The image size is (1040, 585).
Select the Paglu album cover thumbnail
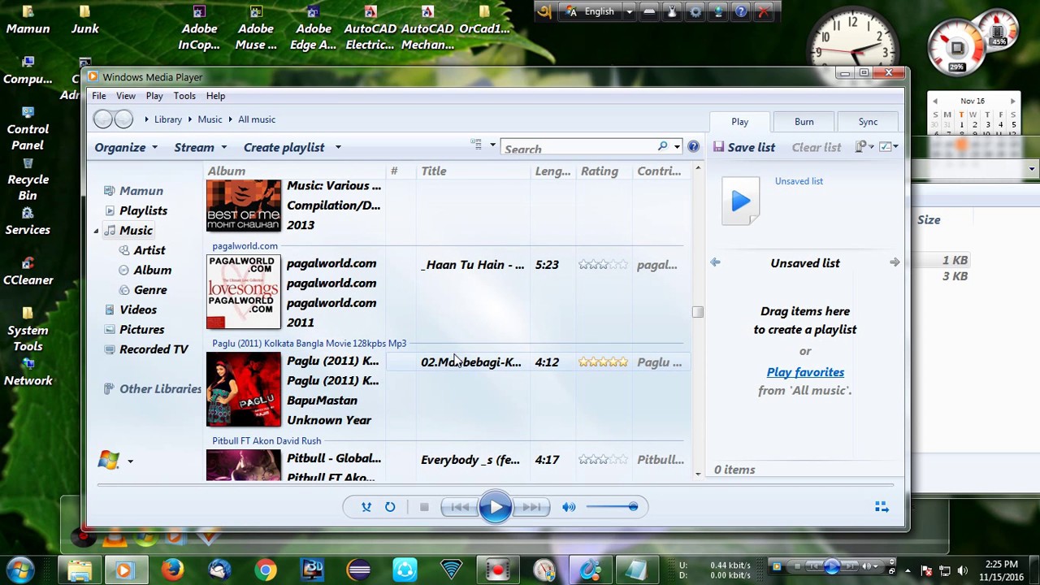[x=243, y=390]
